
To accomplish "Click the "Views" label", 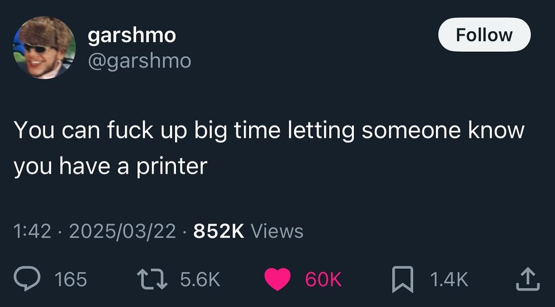I will pos(277,231).
